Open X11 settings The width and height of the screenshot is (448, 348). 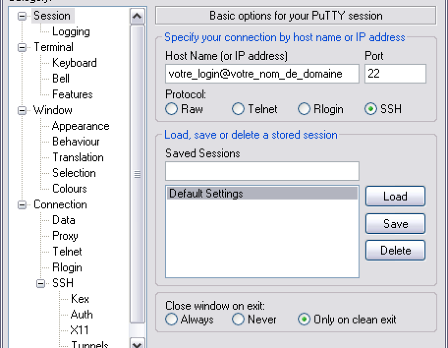79,331
